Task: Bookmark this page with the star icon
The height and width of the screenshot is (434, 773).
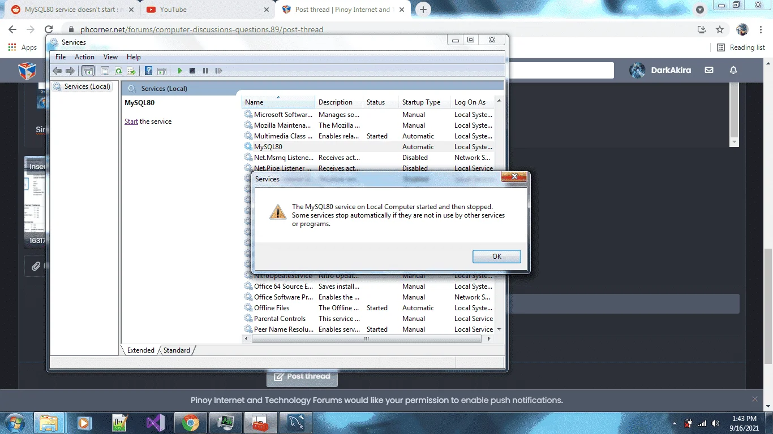Action: pos(720,29)
